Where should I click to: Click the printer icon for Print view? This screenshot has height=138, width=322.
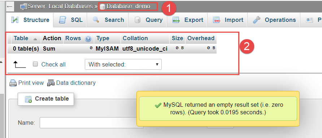(13, 83)
